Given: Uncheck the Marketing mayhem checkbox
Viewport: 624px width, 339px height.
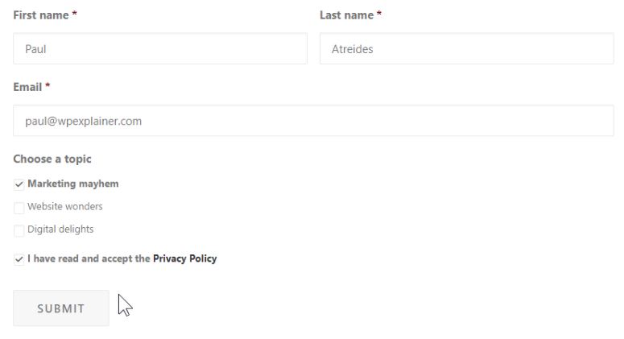Looking at the screenshot, I should [19, 184].
